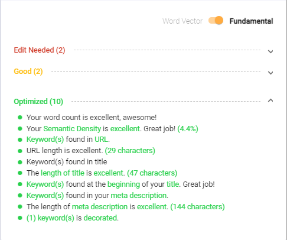Click the (144 characters) meta length text

click(197, 207)
